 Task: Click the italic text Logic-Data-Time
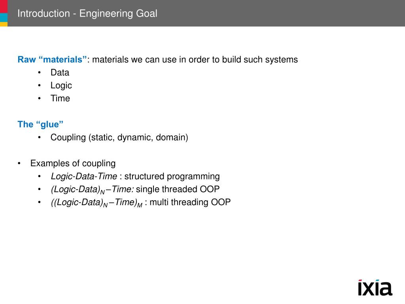point(84,176)
